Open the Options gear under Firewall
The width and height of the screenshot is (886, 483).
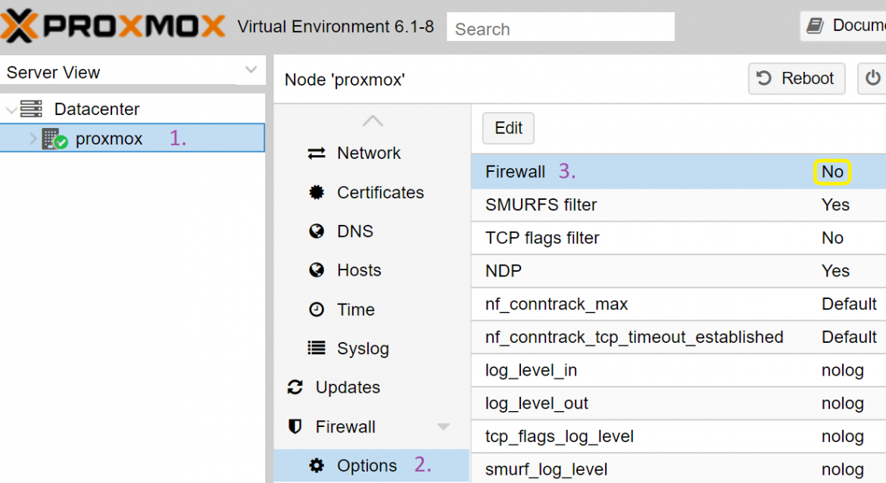(317, 466)
